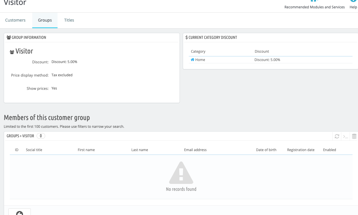The height and width of the screenshot is (215, 358).
Task: Sort by Social title column
Action: (34, 150)
